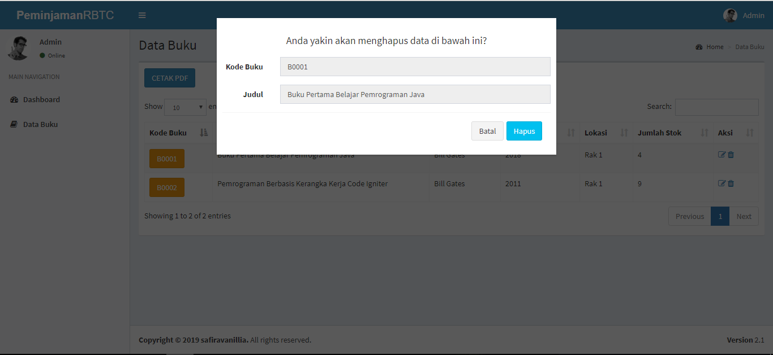773x355 pixels.
Task: Click the edit icon for the Code Igniter book
Action: (722, 183)
